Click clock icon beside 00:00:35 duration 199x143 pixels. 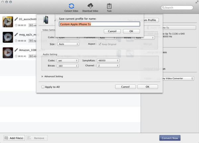pos(16,25)
